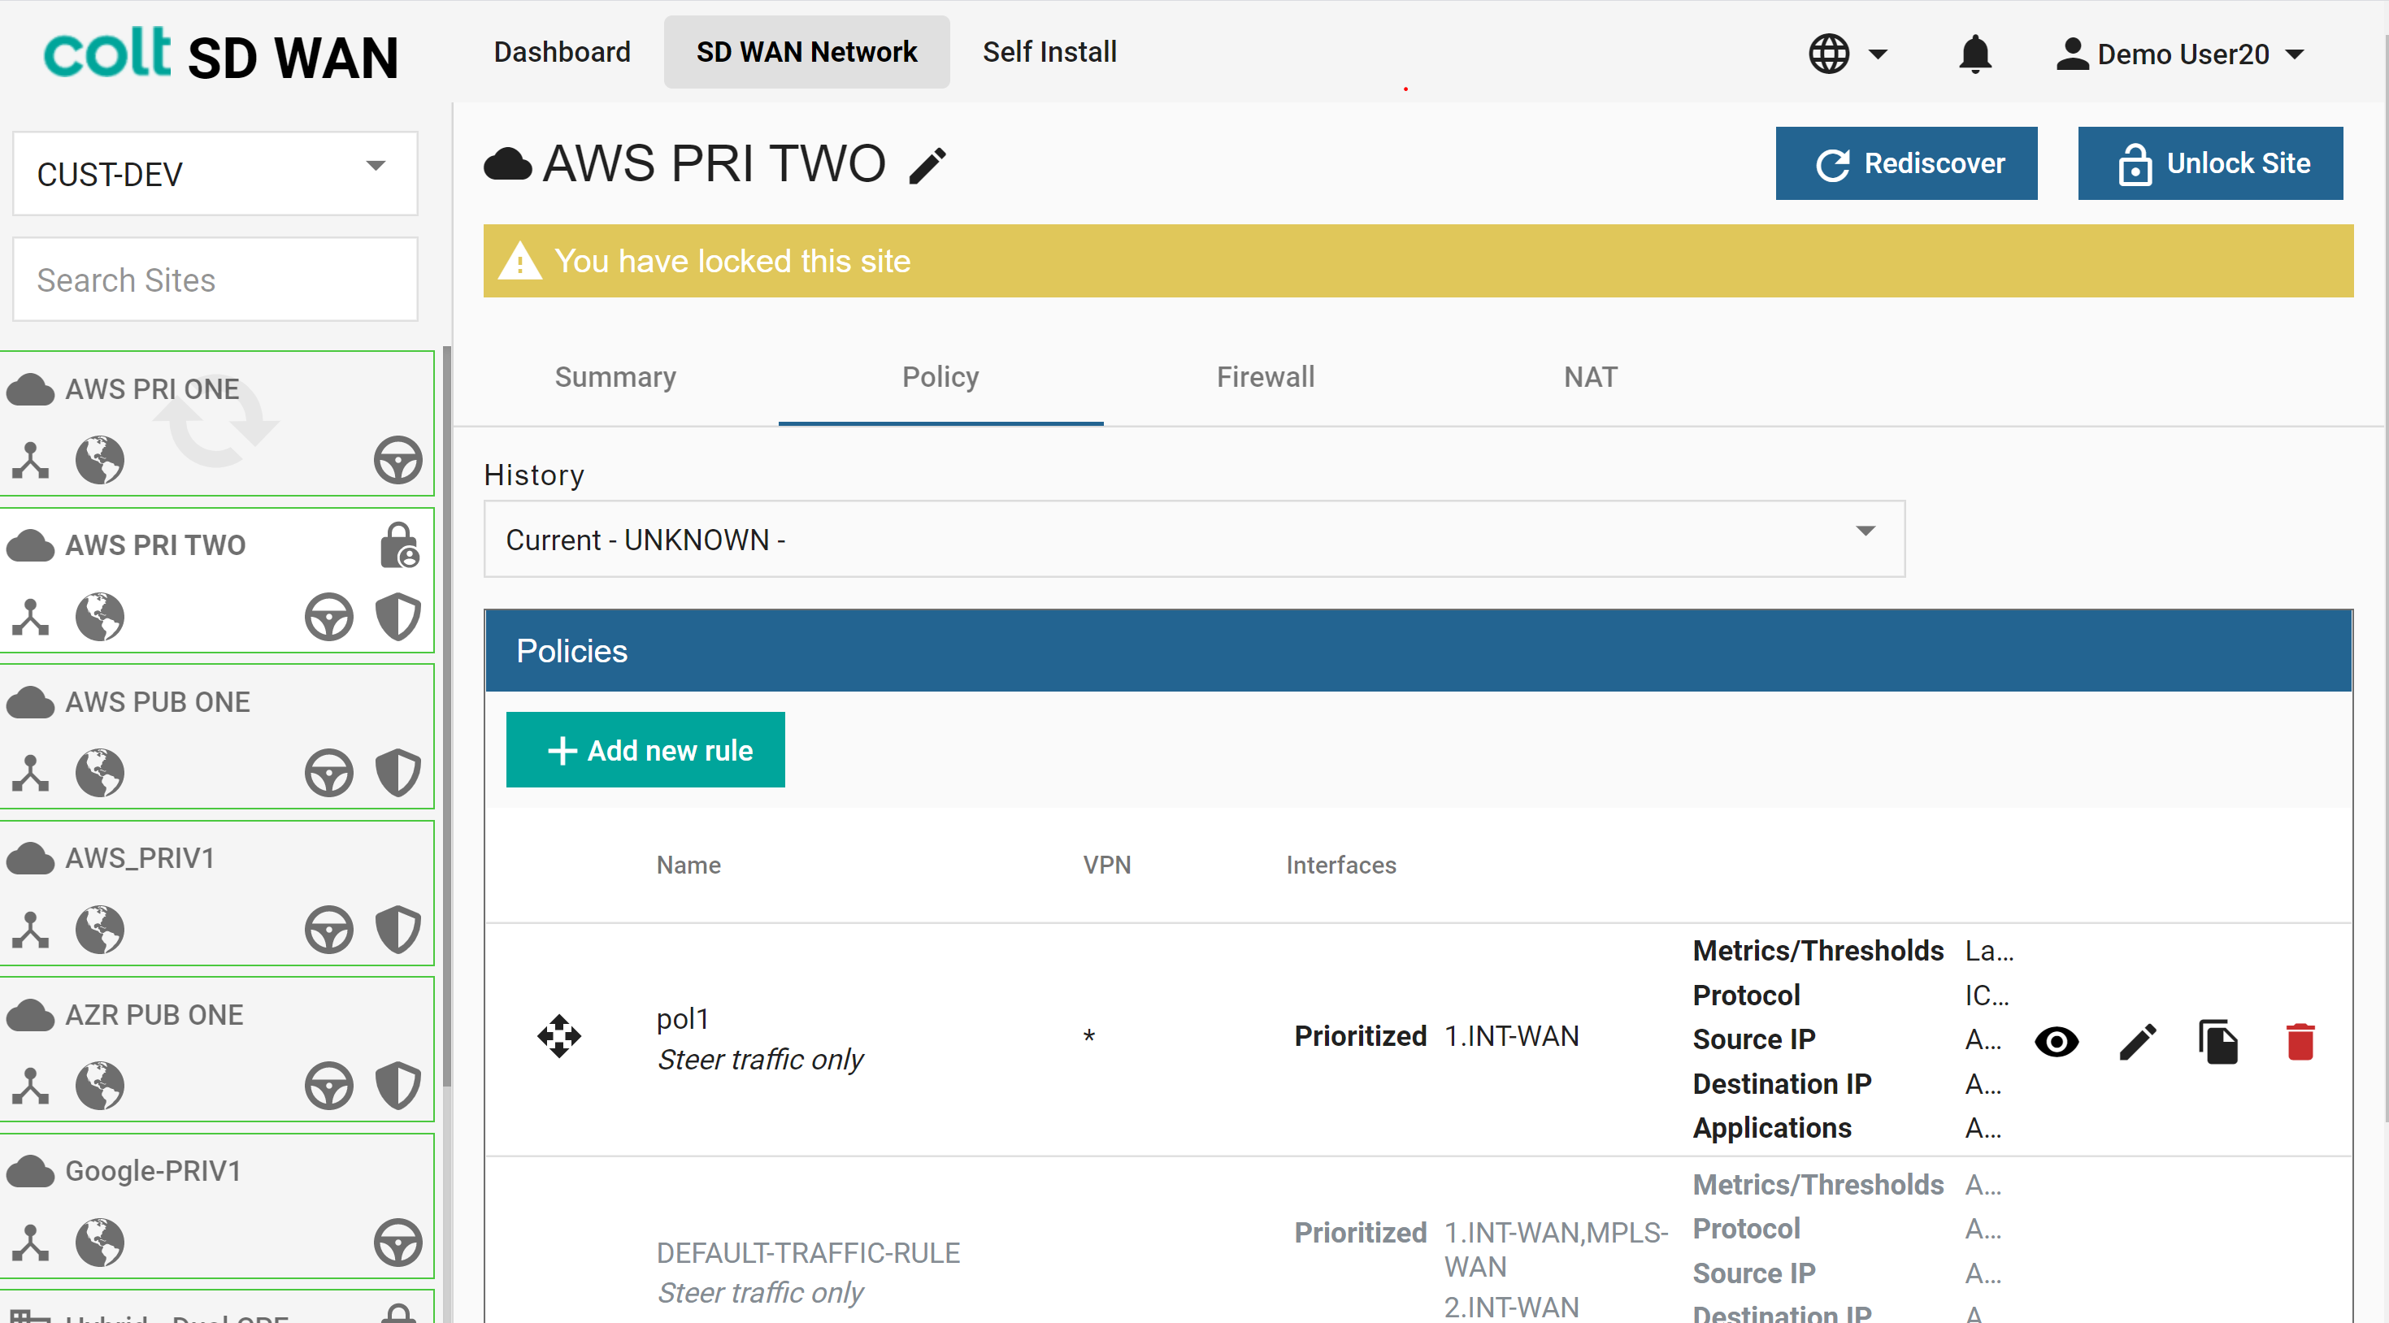
Task: Click pol1's 1.INT-WAN interface value
Action: (x=1512, y=1036)
